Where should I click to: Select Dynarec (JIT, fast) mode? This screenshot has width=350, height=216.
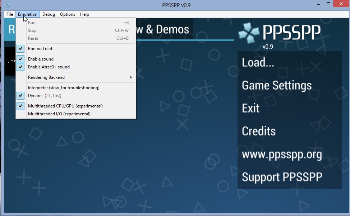point(45,96)
